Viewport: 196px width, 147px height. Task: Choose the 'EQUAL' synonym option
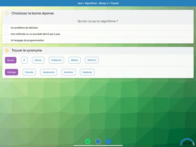tap(38, 60)
